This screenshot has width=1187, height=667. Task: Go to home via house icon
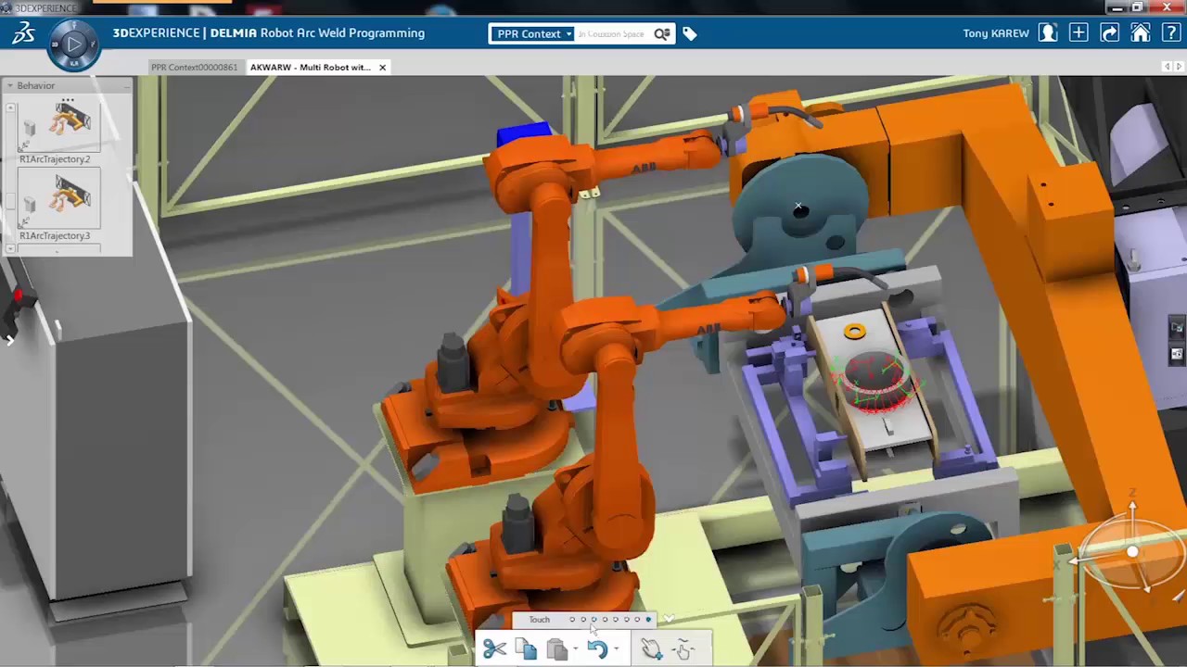click(1140, 33)
